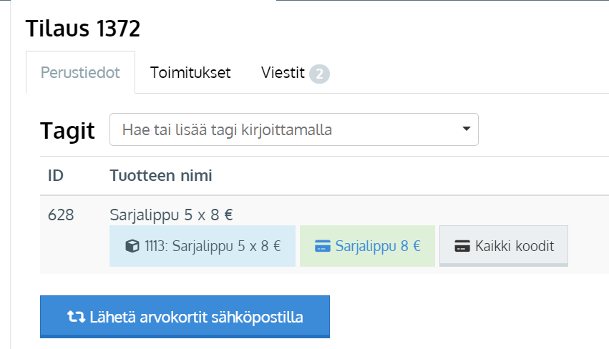Click the resend arrows icon on Lähetä arvokortit
The width and height of the screenshot is (609, 349).
pyautogui.click(x=76, y=317)
